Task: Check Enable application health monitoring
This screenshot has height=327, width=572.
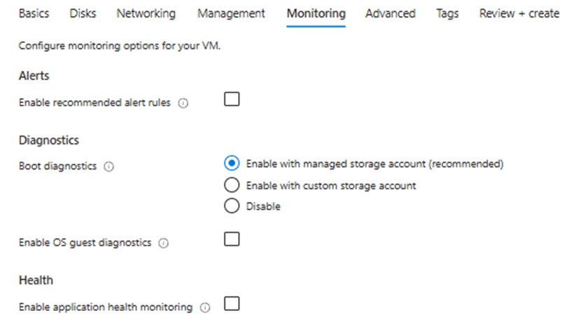Action: (x=232, y=304)
